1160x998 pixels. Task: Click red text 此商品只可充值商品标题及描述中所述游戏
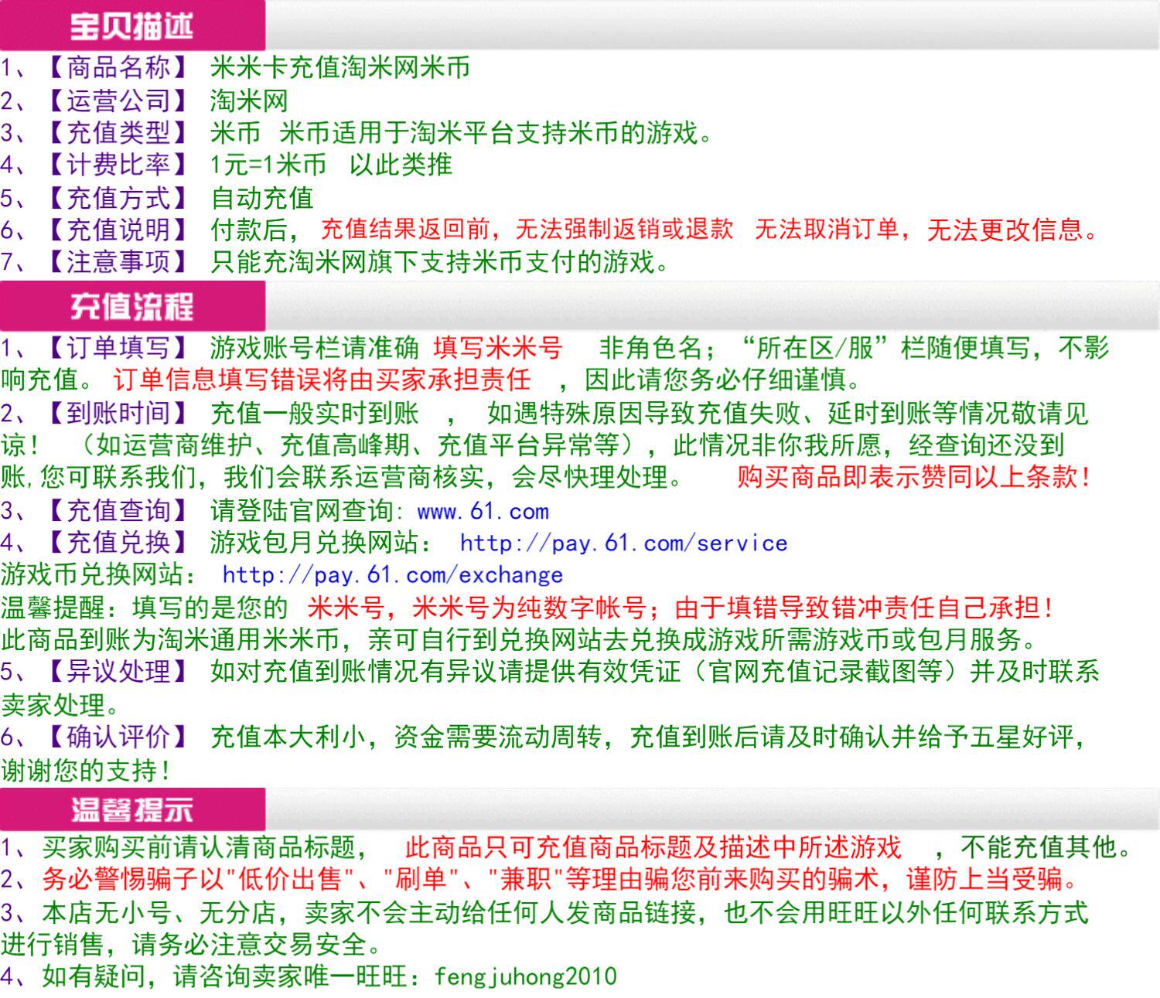tap(653, 847)
